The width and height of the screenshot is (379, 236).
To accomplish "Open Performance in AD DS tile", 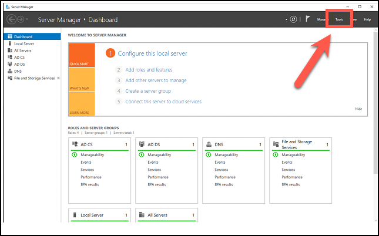I will pos(158,177).
